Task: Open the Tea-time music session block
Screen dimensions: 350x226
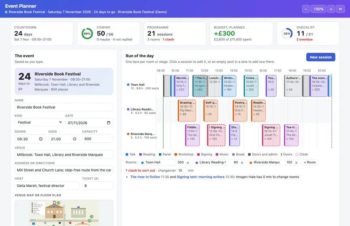Action: [291, 135]
